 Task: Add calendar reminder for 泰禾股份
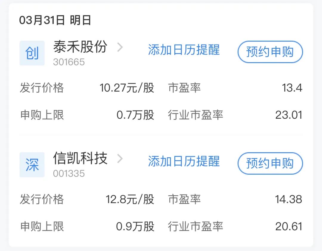pos(184,50)
